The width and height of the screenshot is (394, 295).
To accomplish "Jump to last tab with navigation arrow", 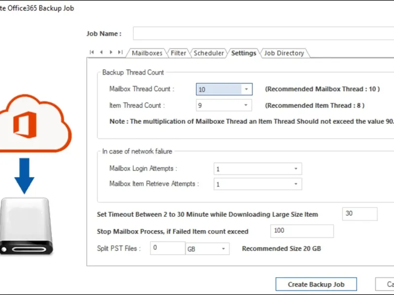I will coord(120,52).
